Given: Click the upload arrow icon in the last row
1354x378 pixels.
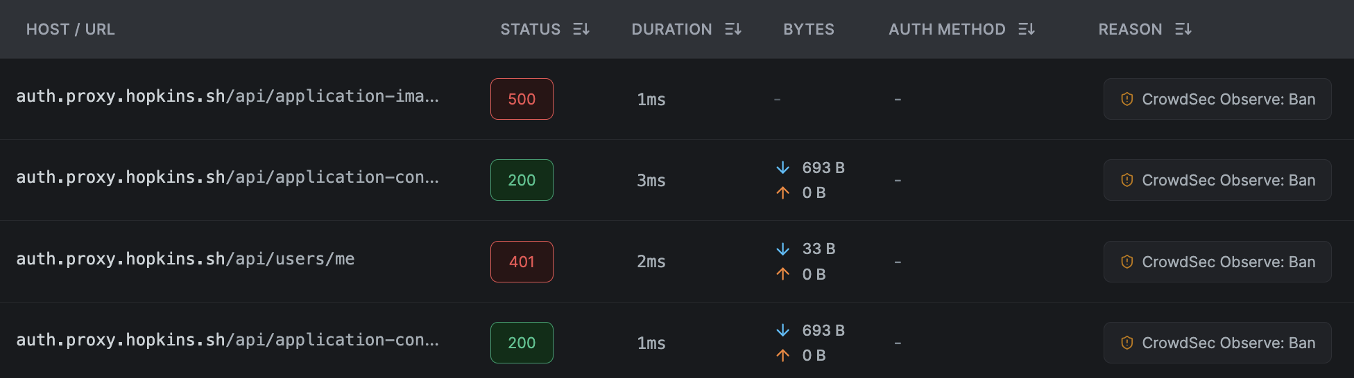Looking at the screenshot, I should (x=783, y=355).
